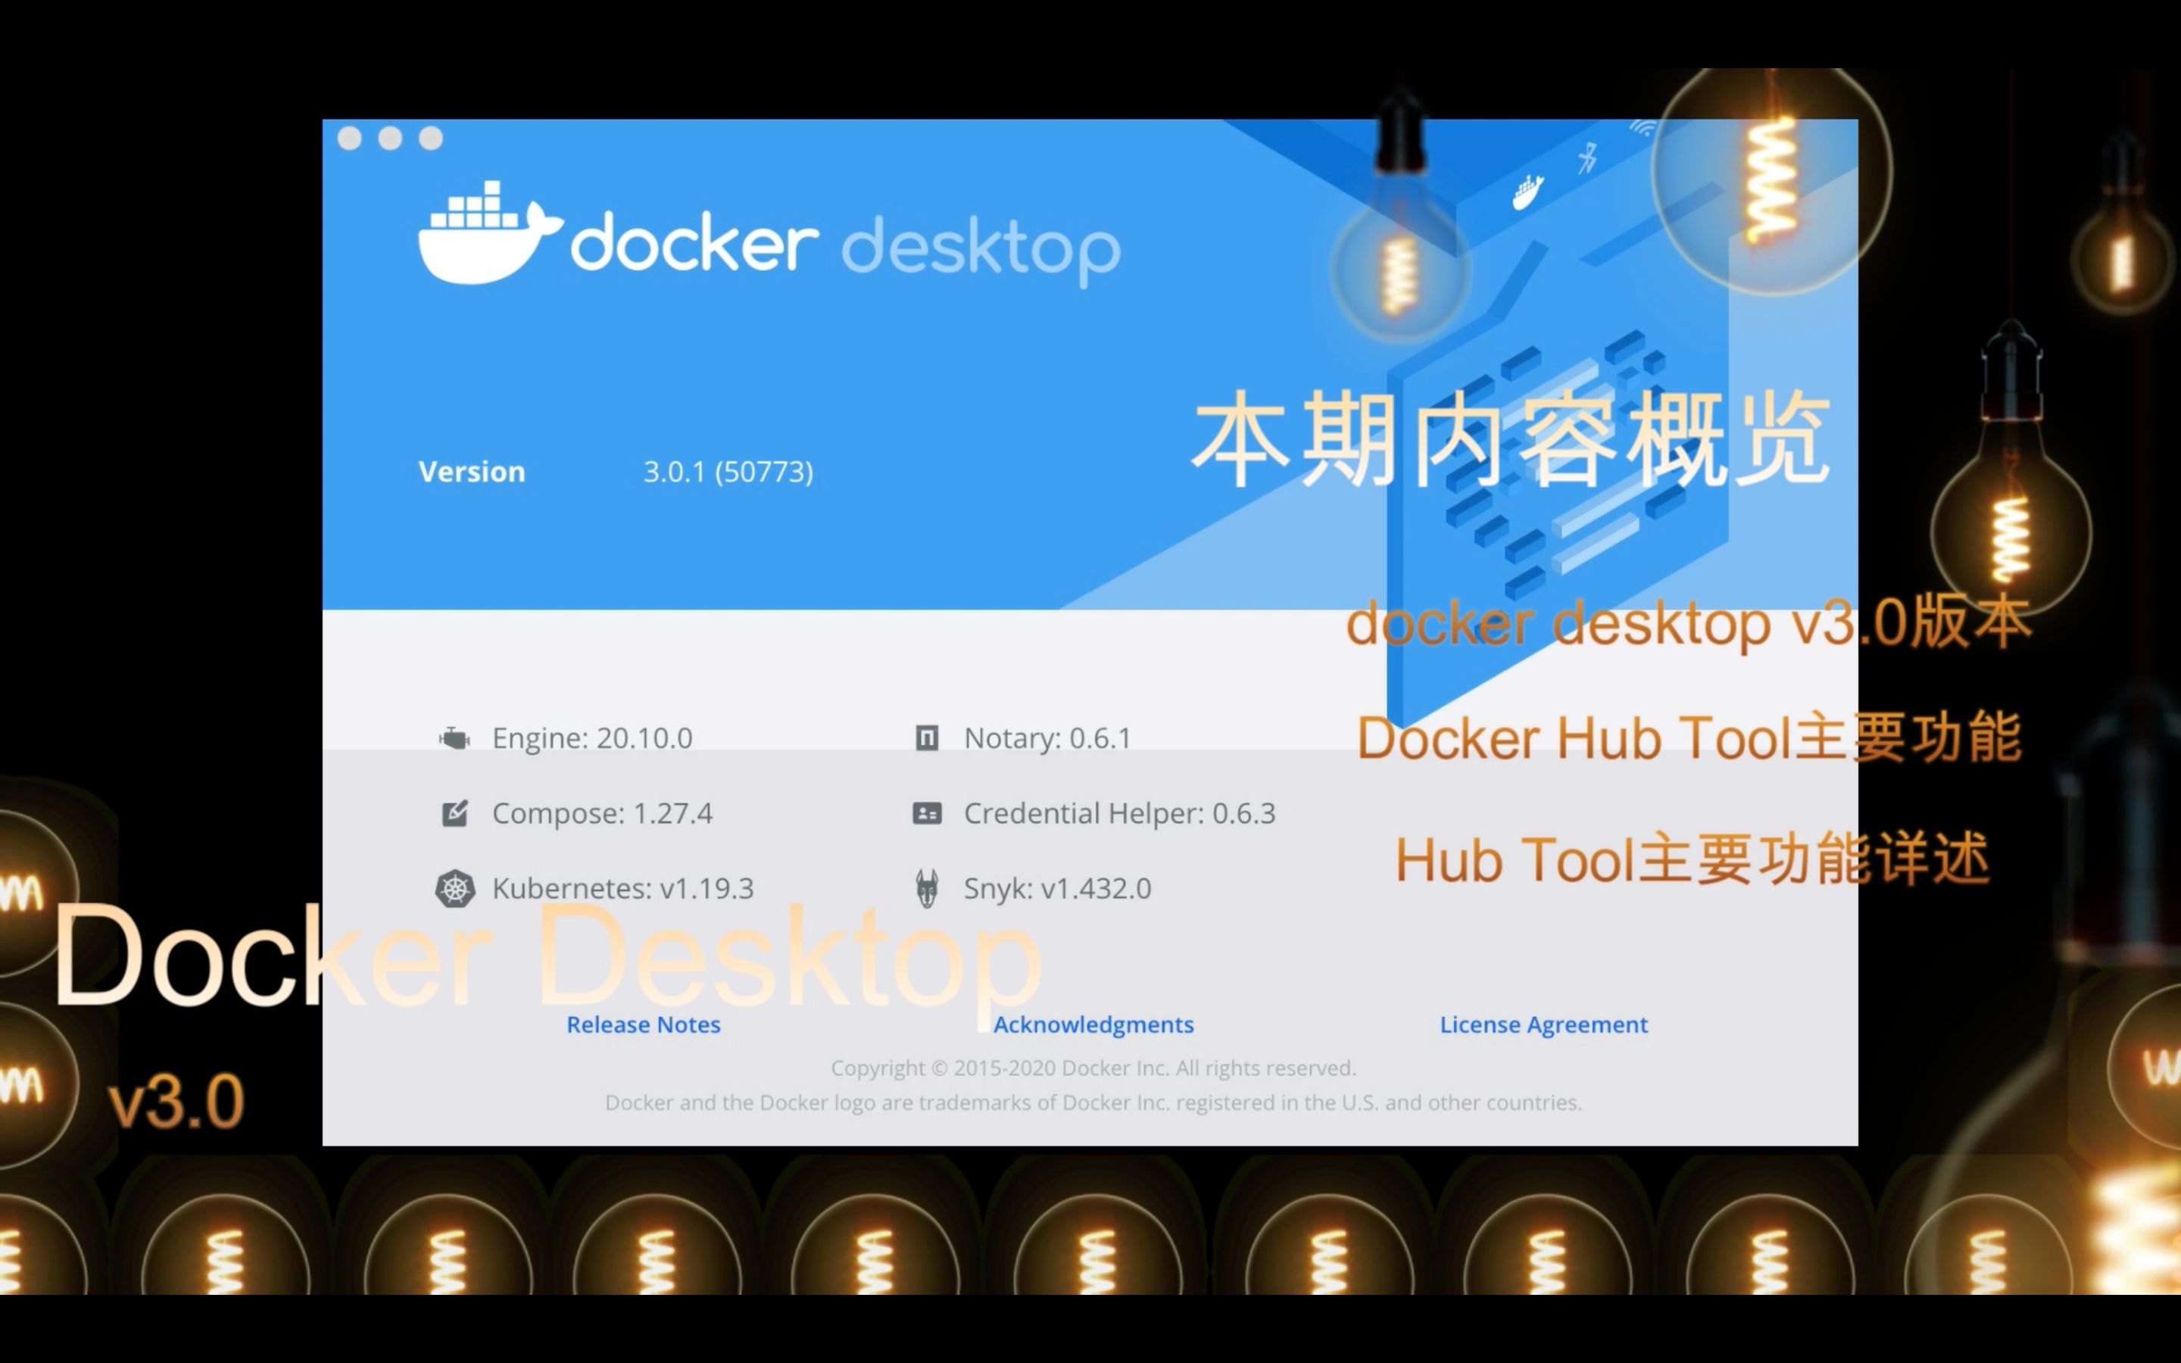Click the Docker trademarks notice line

pos(1094,1103)
